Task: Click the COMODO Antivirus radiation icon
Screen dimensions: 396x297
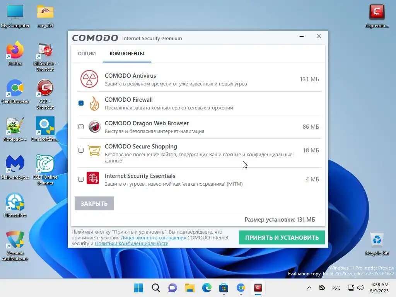Action: click(89, 79)
